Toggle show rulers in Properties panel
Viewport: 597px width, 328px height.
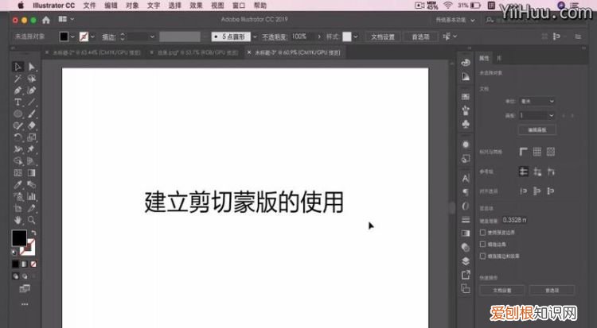click(x=524, y=152)
